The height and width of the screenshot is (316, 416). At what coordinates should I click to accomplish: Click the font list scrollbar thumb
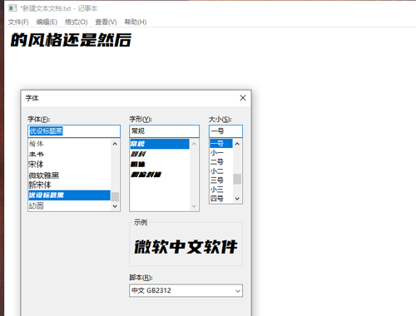tap(115, 196)
